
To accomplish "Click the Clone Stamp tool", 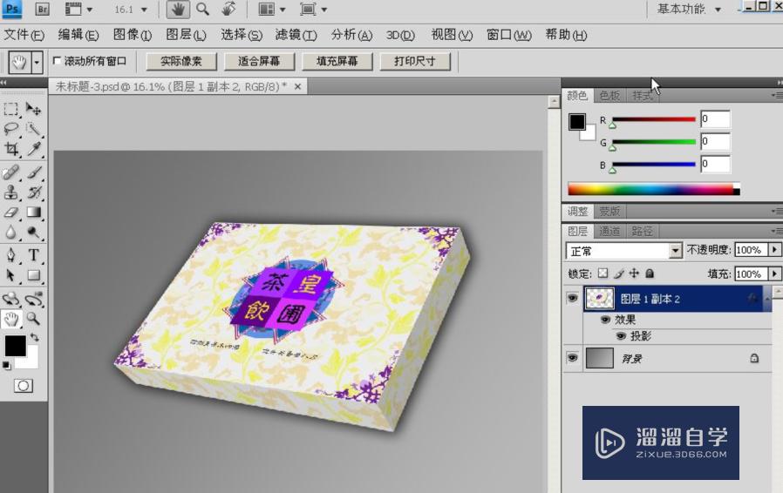I will pos(11,192).
